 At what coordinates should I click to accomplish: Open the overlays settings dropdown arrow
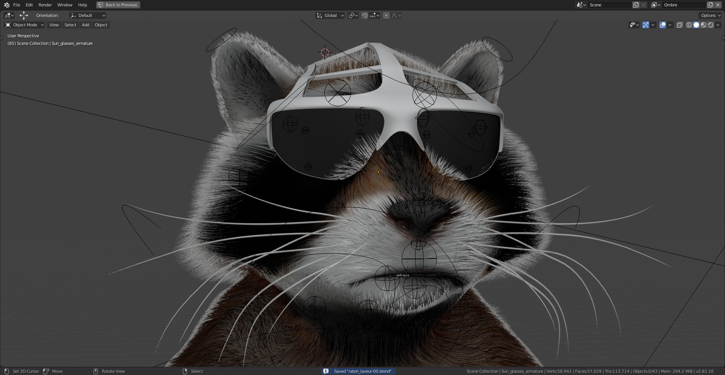[670, 25]
